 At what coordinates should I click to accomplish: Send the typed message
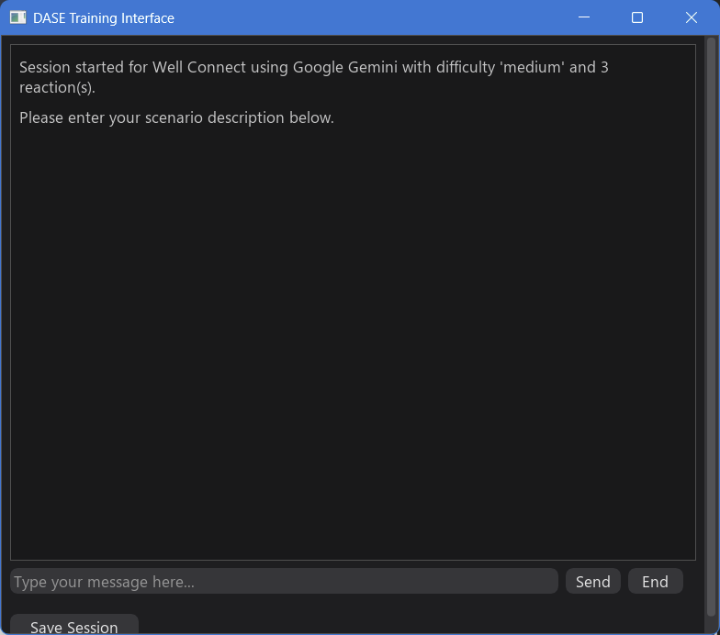point(592,582)
